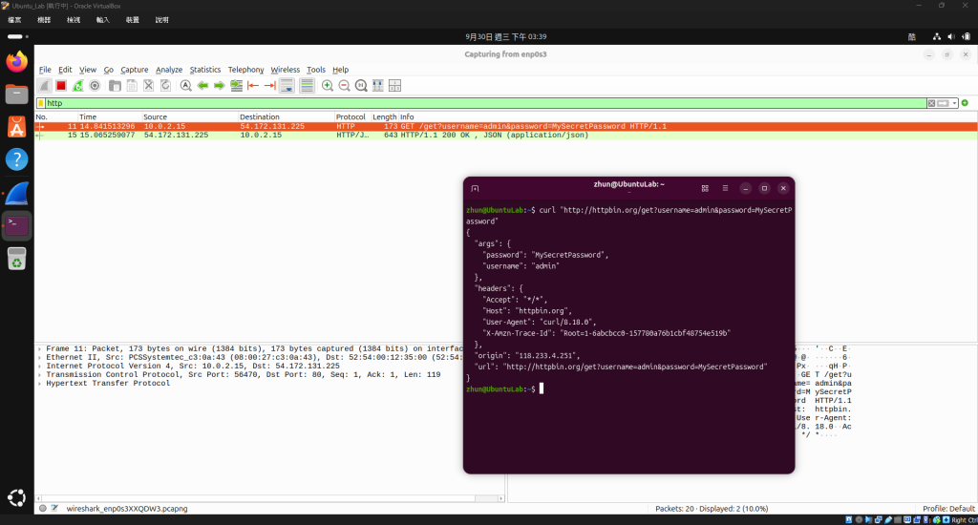Click expert information circle in status bar

coord(42,509)
